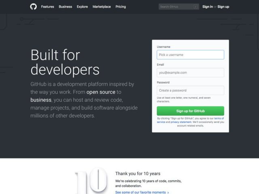
Task: Click the Email input field
Action: coord(191,72)
